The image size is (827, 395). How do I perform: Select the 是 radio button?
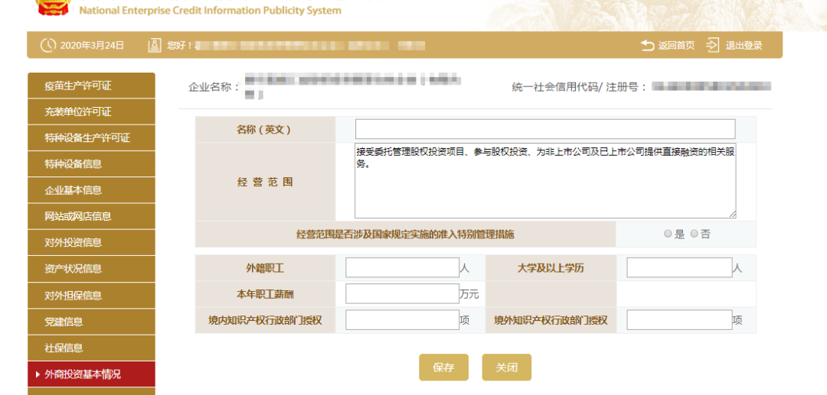click(668, 235)
